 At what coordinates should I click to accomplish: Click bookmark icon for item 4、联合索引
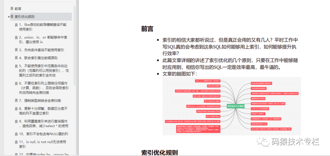pyautogui.click(x=16, y=58)
